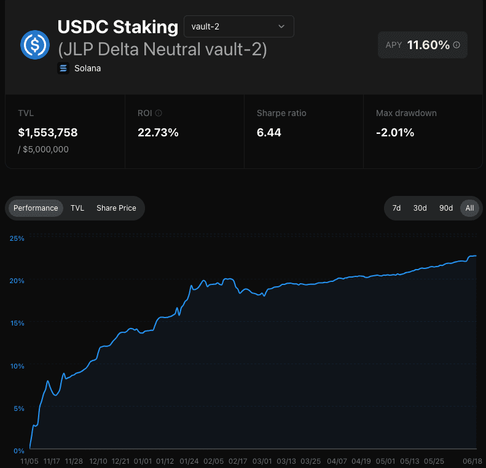Click the 03/13 date axis label

point(286,461)
